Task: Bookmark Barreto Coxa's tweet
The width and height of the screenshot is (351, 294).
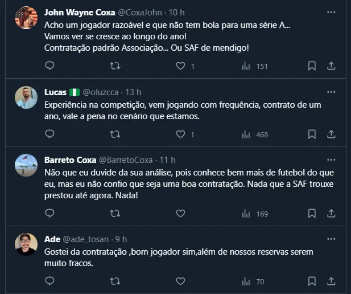Action: 312,214
